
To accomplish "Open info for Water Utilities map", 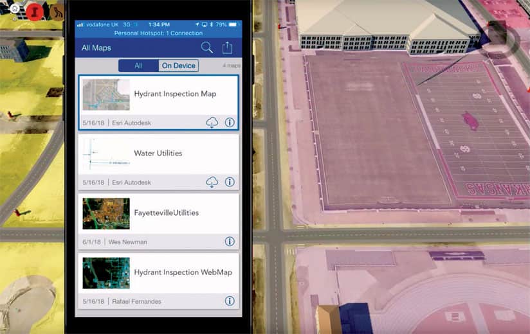I will click(230, 182).
